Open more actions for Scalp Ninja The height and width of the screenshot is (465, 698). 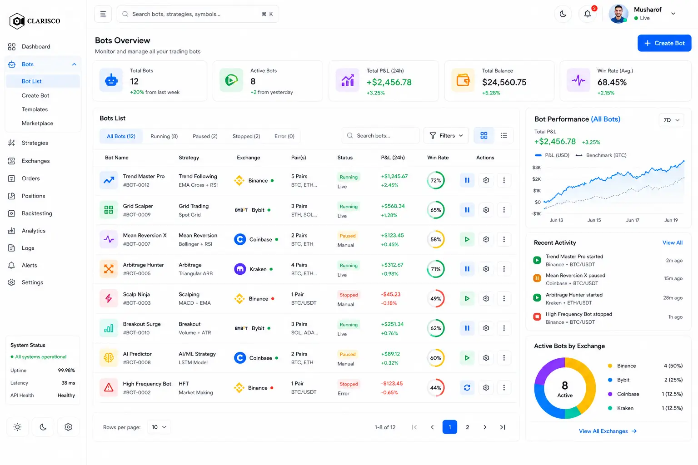click(x=504, y=298)
